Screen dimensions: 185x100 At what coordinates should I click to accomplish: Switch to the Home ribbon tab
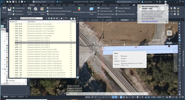pos(4,5)
